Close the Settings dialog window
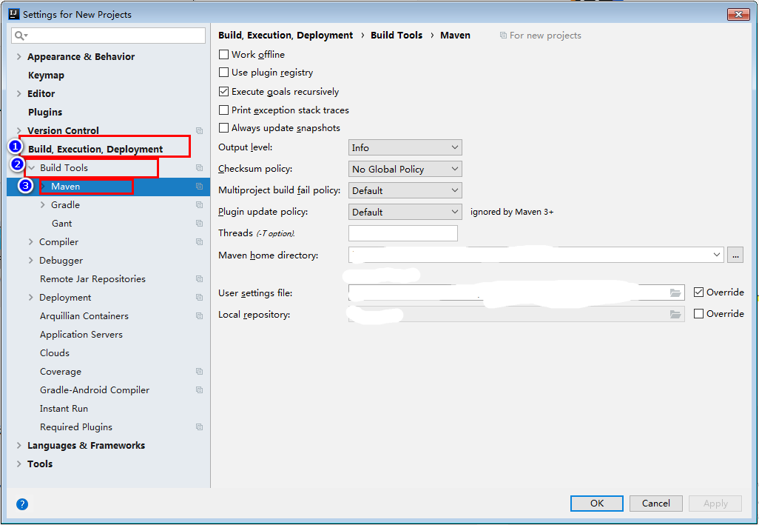The width and height of the screenshot is (759, 525). click(738, 15)
